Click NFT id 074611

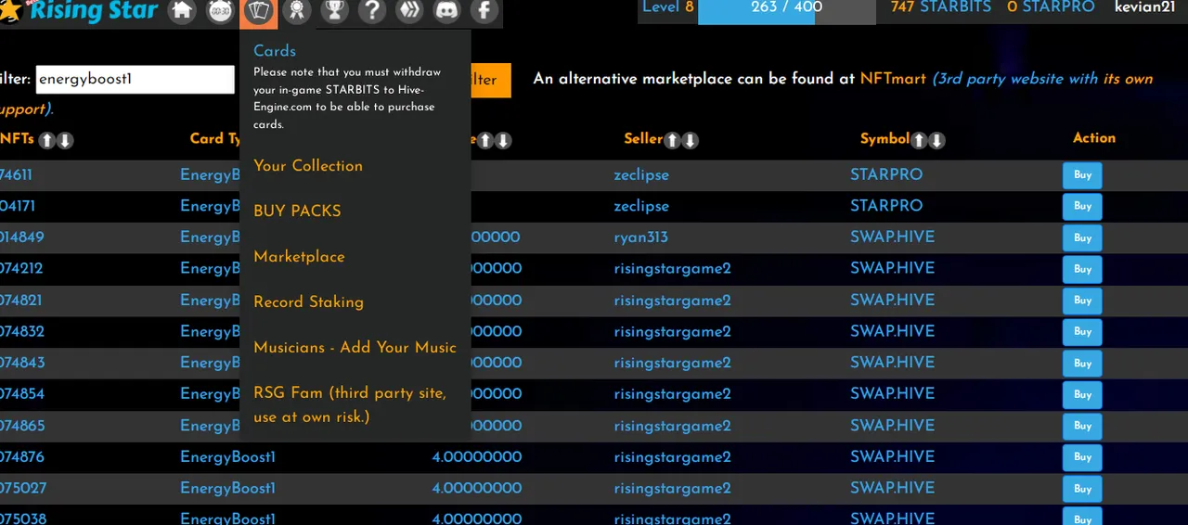pos(16,174)
